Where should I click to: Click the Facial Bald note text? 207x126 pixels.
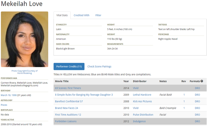point(166,95)
